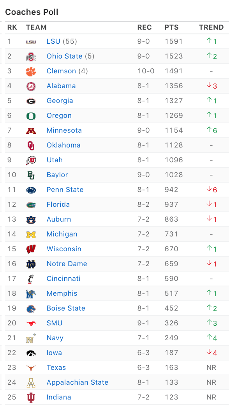Image resolution: width=229 pixels, height=412 pixels.
Task: Click the Coaches Poll heading
Action: click(32, 12)
